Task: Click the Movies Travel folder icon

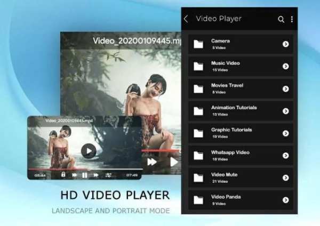Action: coord(198,88)
